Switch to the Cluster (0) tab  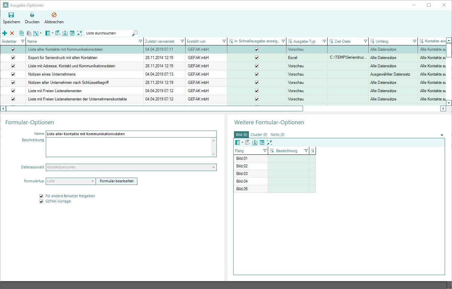(259, 135)
